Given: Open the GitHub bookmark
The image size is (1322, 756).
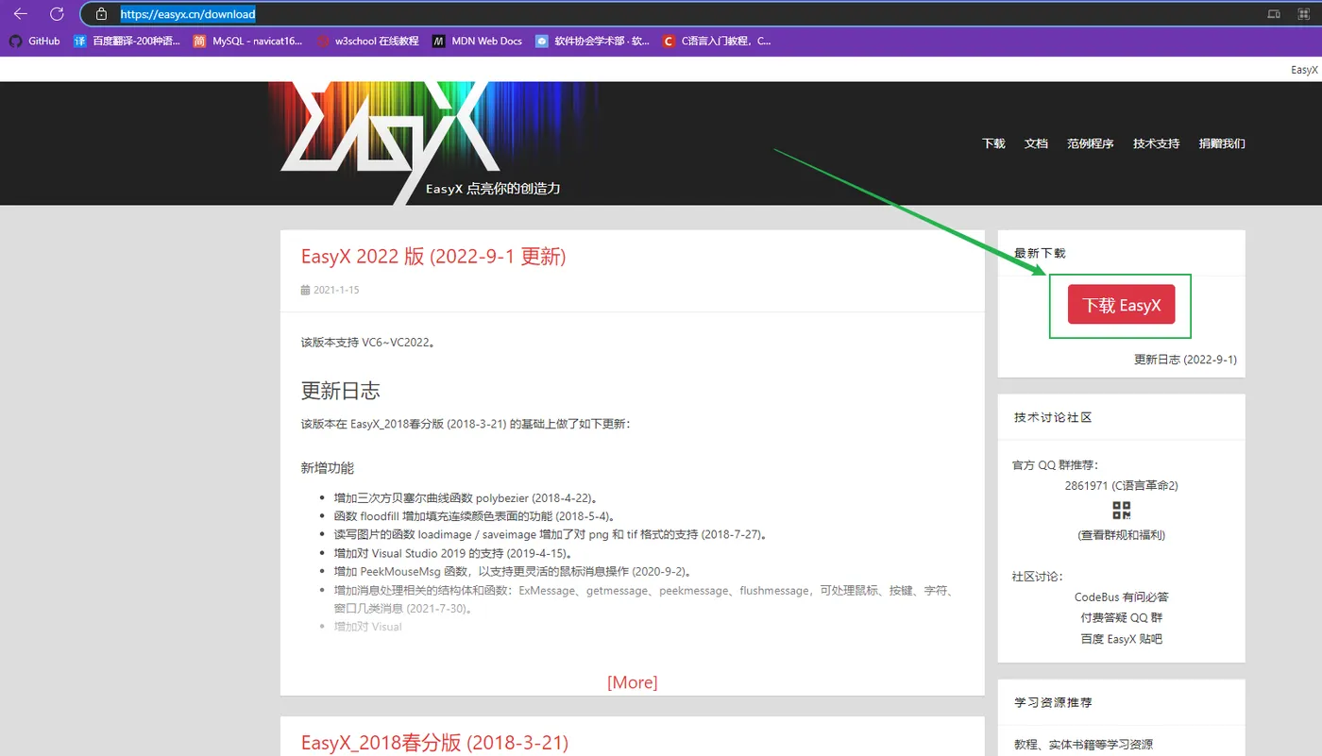Looking at the screenshot, I should 35,41.
